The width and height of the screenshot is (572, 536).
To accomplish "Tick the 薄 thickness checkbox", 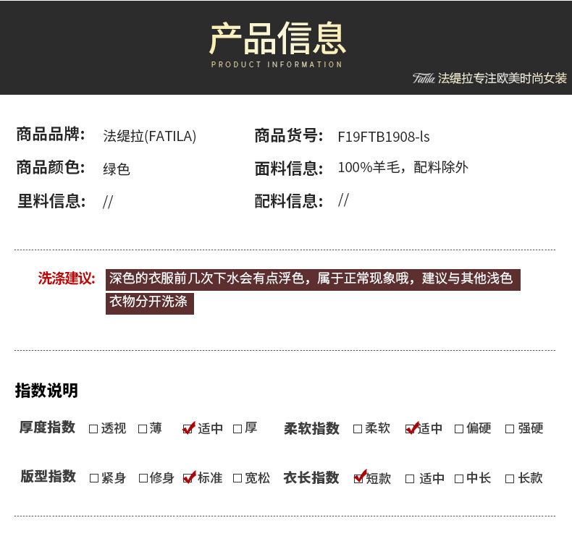I will [x=143, y=428].
